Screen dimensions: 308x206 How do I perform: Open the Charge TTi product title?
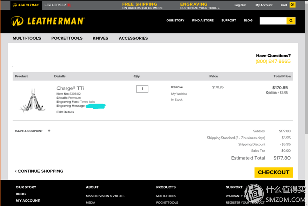tap(70, 88)
